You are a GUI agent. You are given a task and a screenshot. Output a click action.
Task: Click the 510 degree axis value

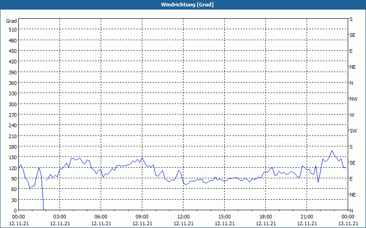13,30
